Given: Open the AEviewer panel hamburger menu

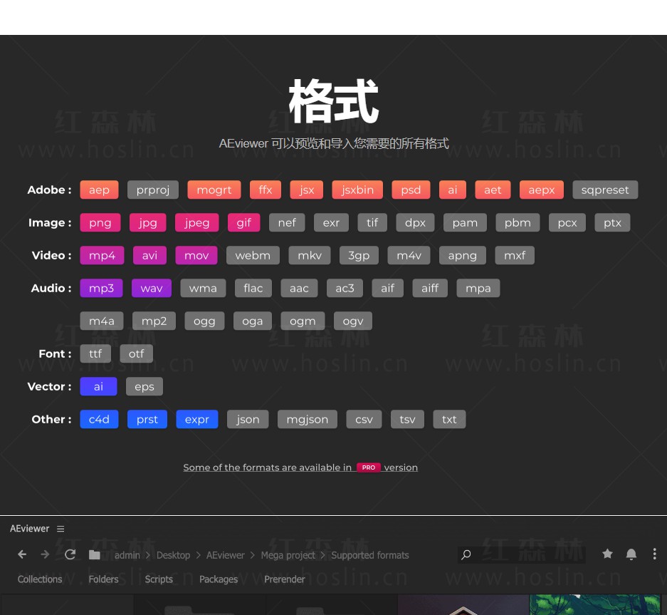Looking at the screenshot, I should coord(61,529).
